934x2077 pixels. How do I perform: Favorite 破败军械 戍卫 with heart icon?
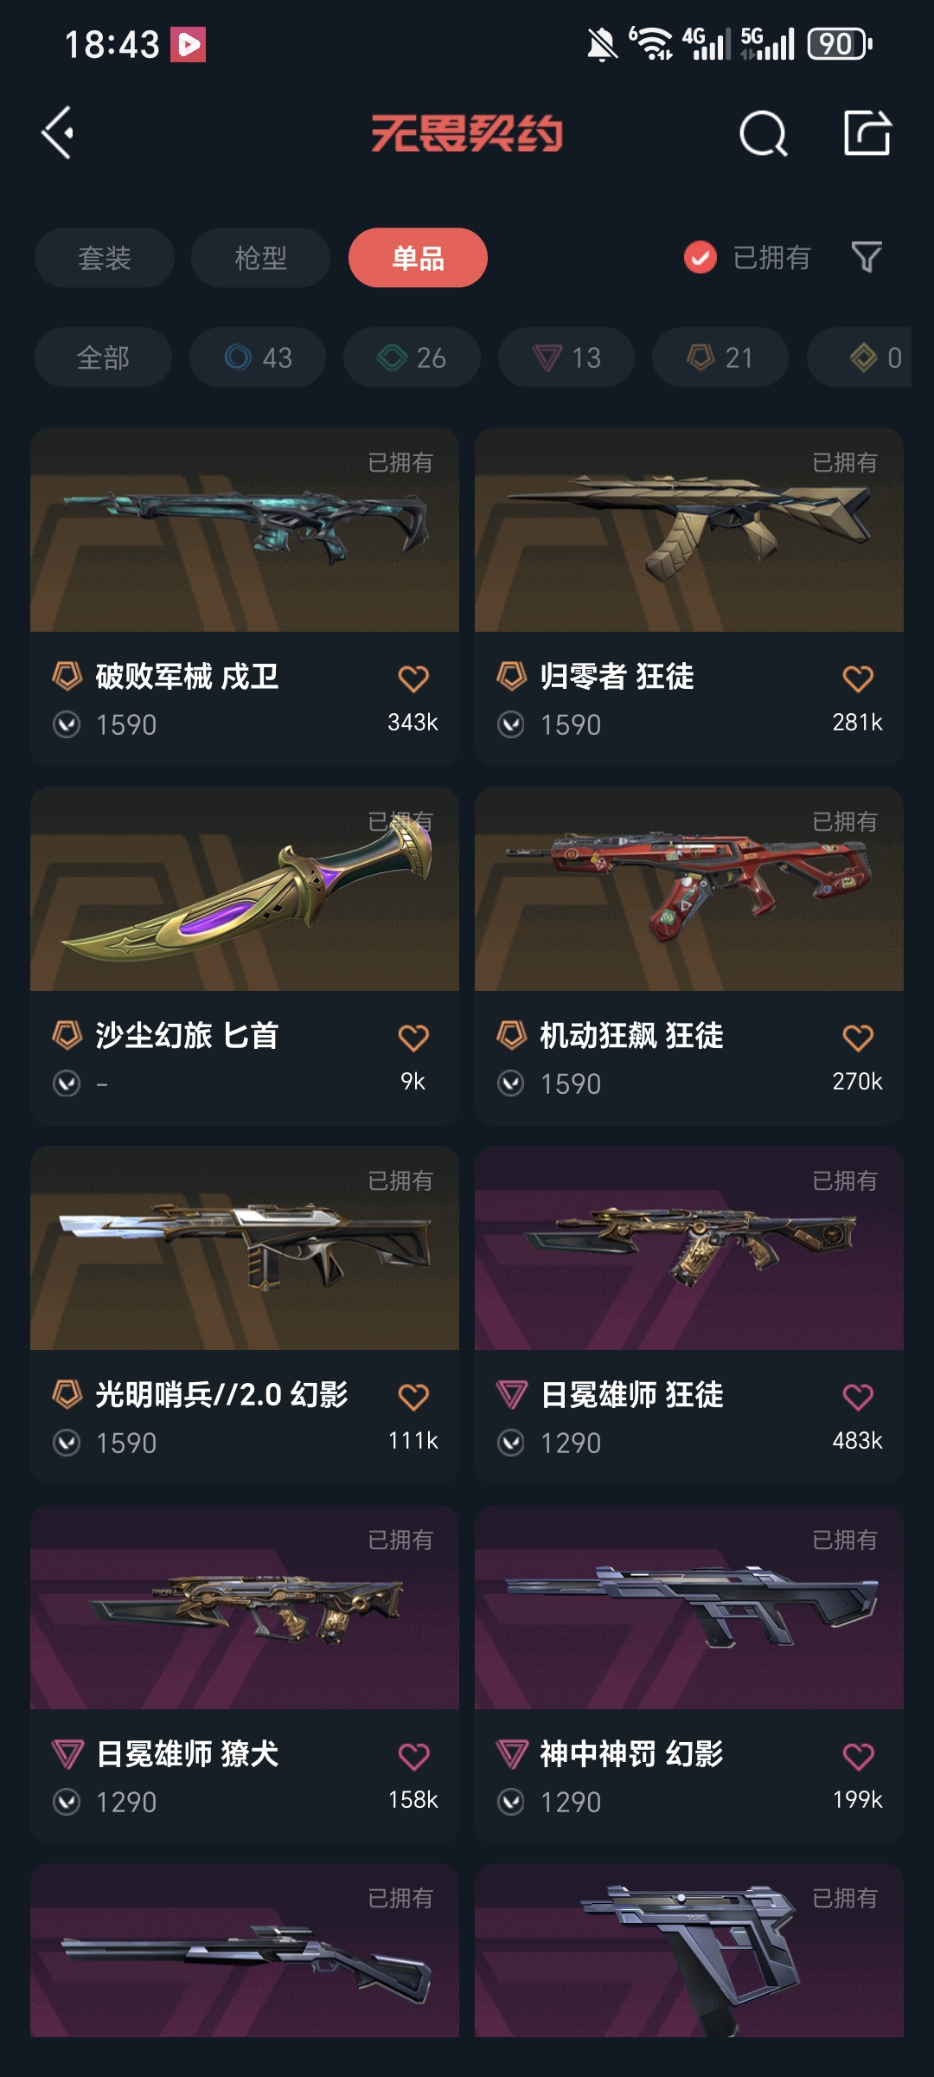pos(413,678)
